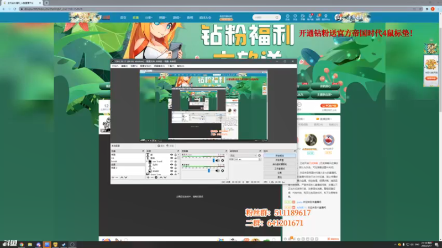Click the OBS Start Virtual Camera button
The width and height of the screenshot is (442, 248).
(280, 164)
